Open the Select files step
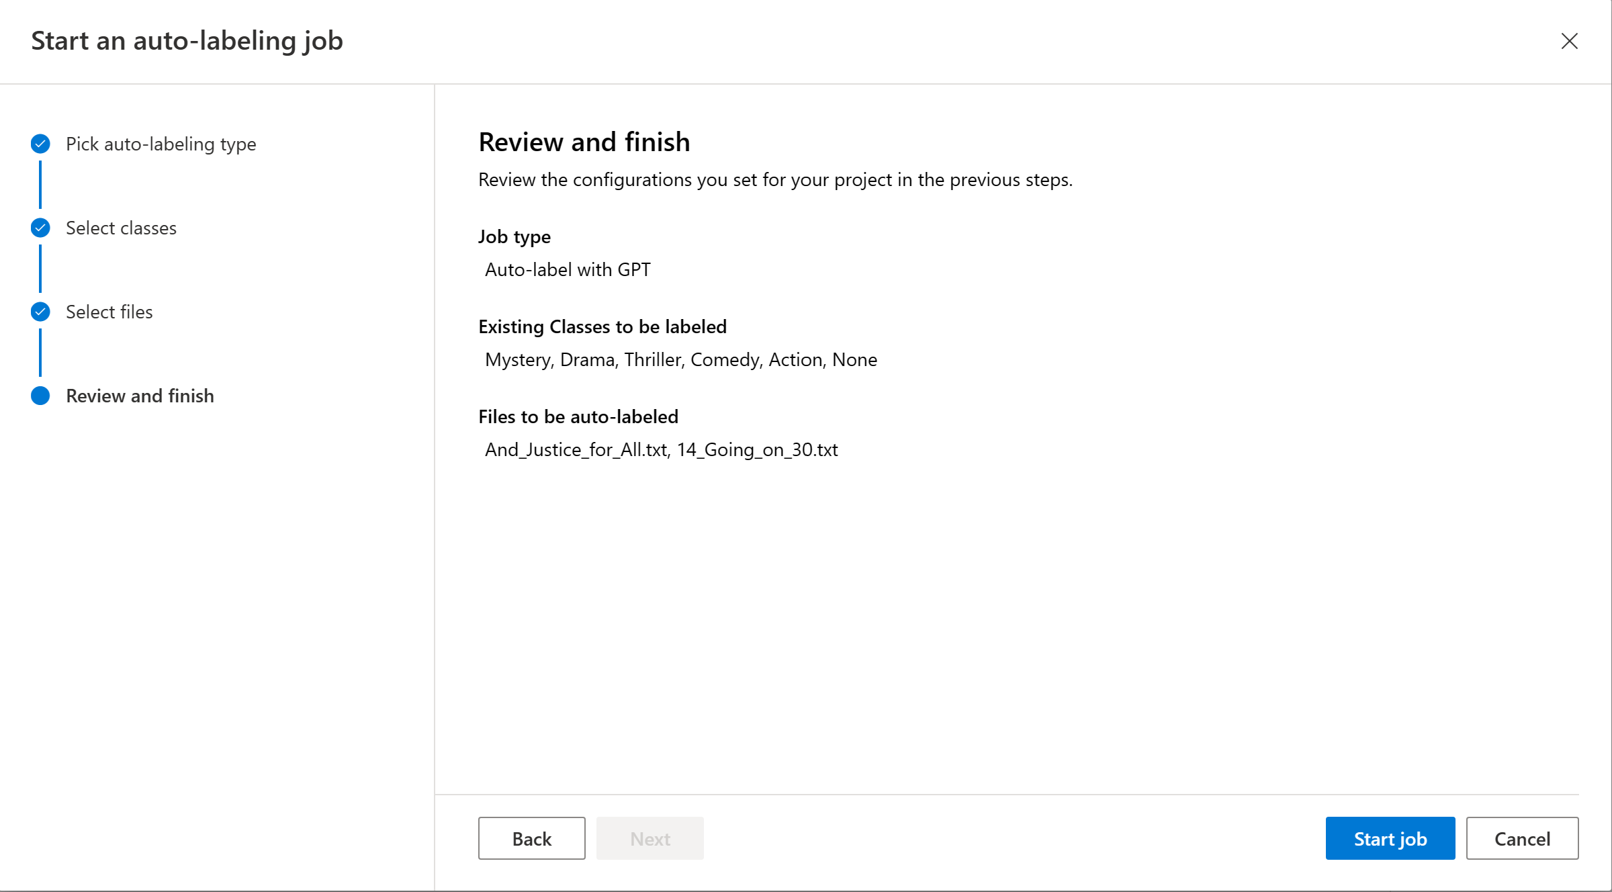The image size is (1612, 892). tap(109, 312)
